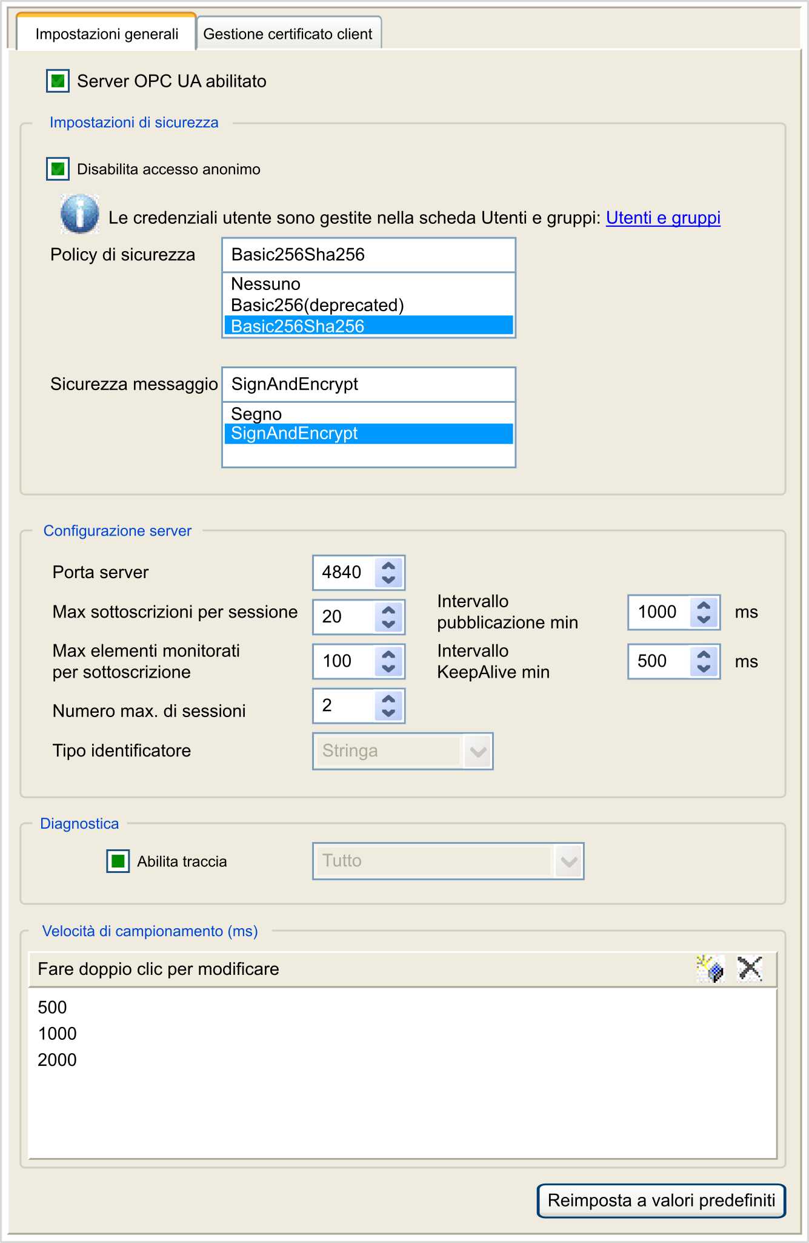This screenshot has width=809, height=1243.
Task: Select Basic256(deprecated) in the security policy list
Action: tap(318, 305)
